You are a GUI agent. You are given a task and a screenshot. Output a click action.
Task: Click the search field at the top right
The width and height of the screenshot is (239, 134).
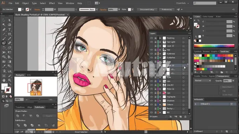click(205, 3)
